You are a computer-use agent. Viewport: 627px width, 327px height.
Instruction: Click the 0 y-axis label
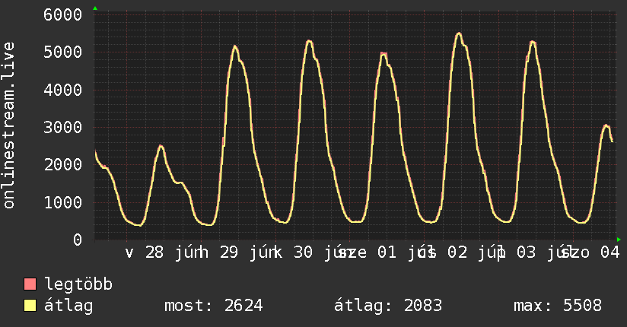tap(78, 240)
